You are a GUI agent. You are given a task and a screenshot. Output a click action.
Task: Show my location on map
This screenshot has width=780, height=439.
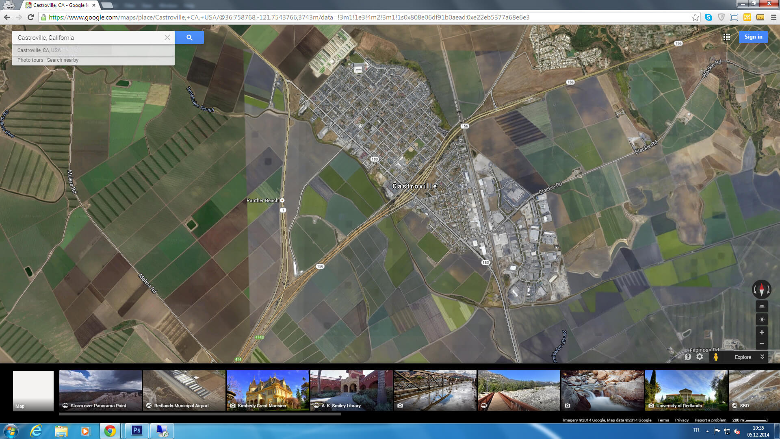(762, 319)
